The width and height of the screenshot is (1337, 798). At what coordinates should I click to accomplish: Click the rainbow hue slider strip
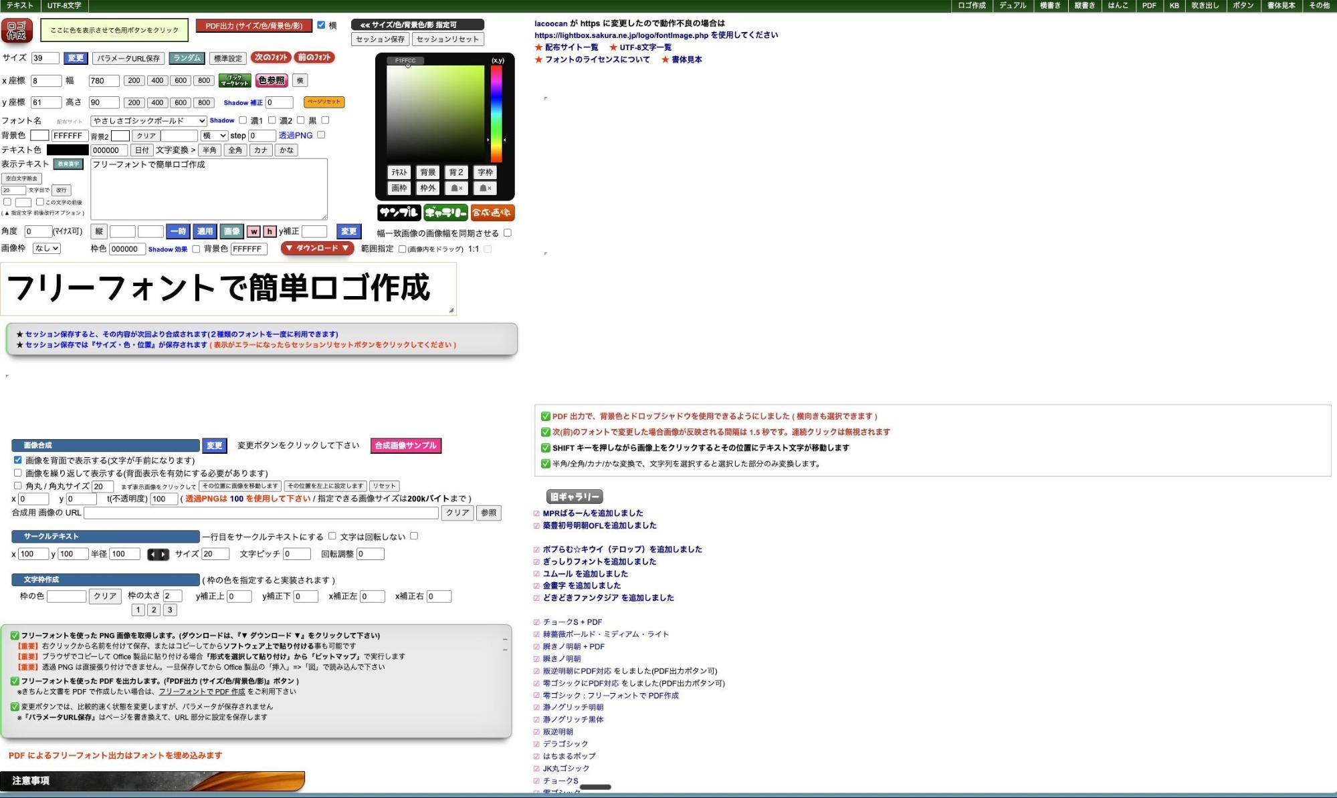496,114
